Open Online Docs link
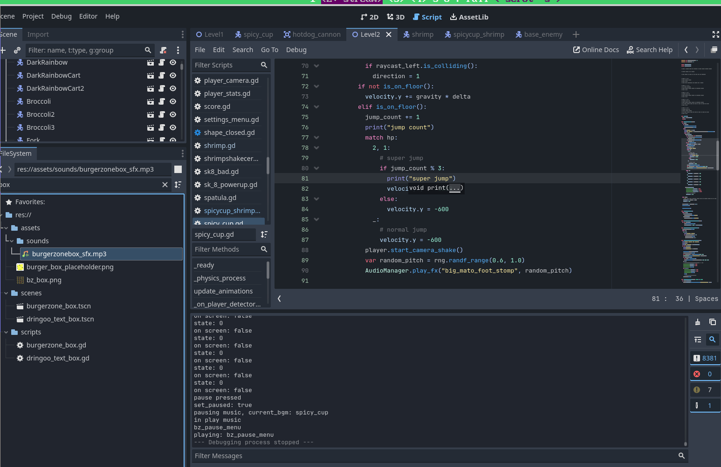Screen dimensions: 721x467 (x=596, y=50)
